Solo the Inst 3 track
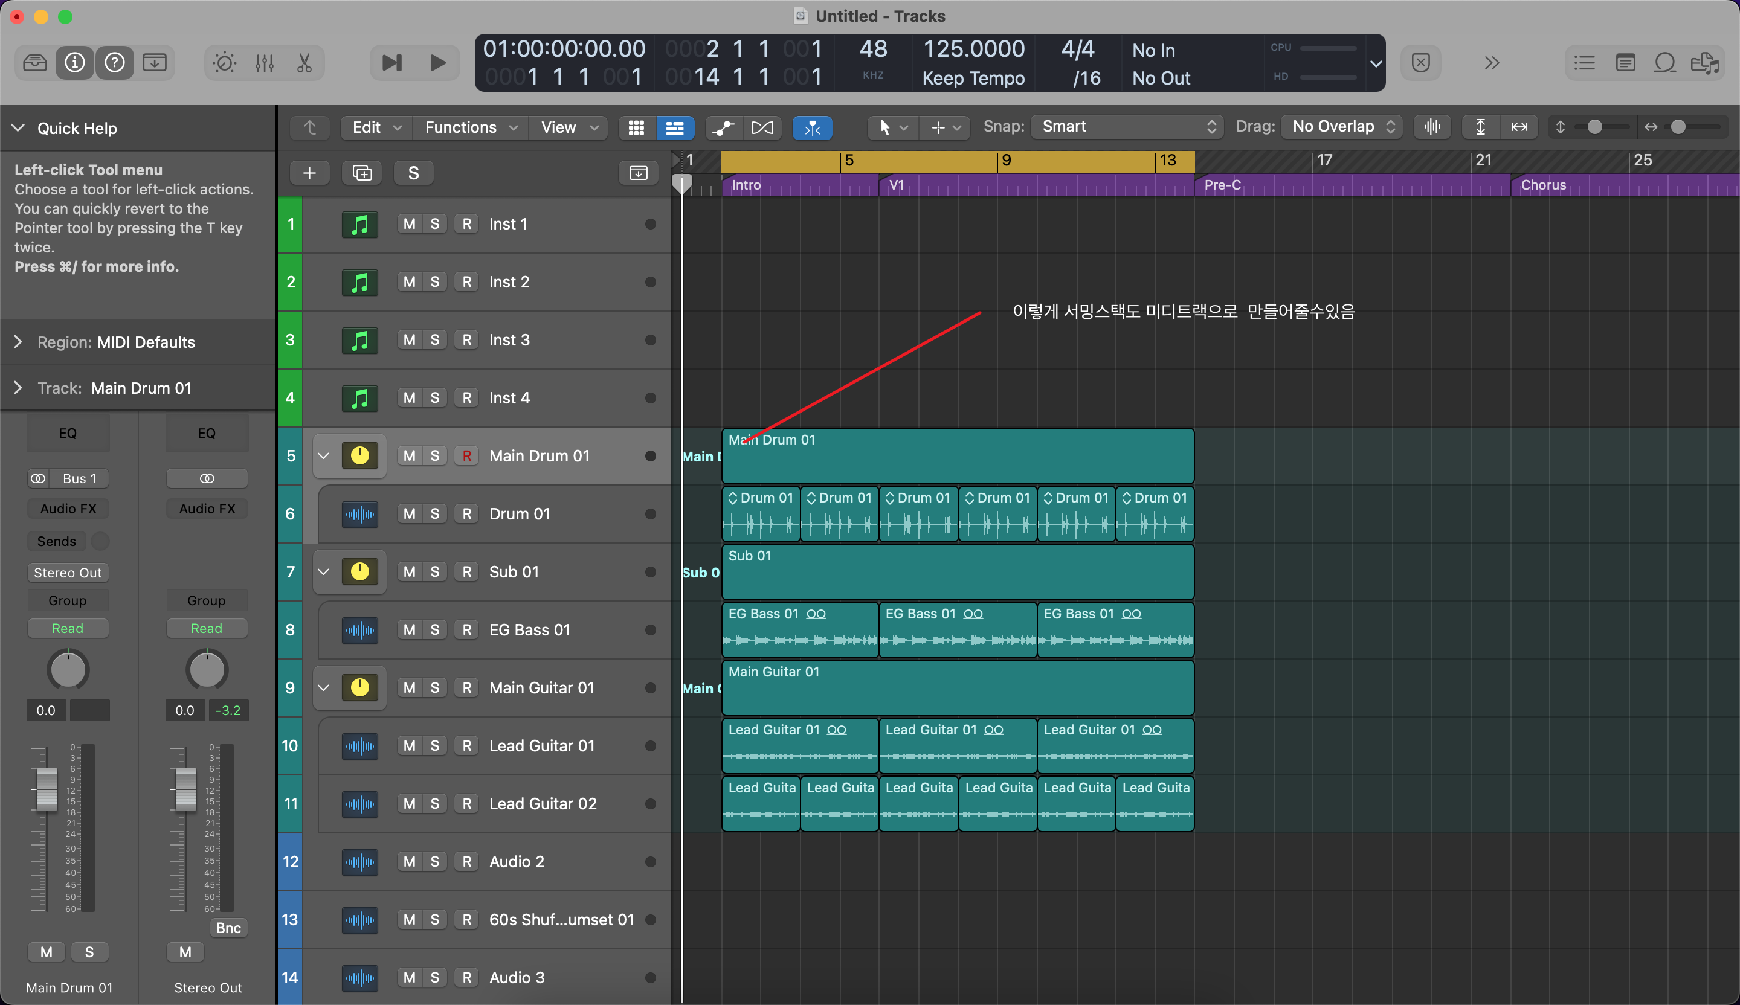 pyautogui.click(x=435, y=339)
